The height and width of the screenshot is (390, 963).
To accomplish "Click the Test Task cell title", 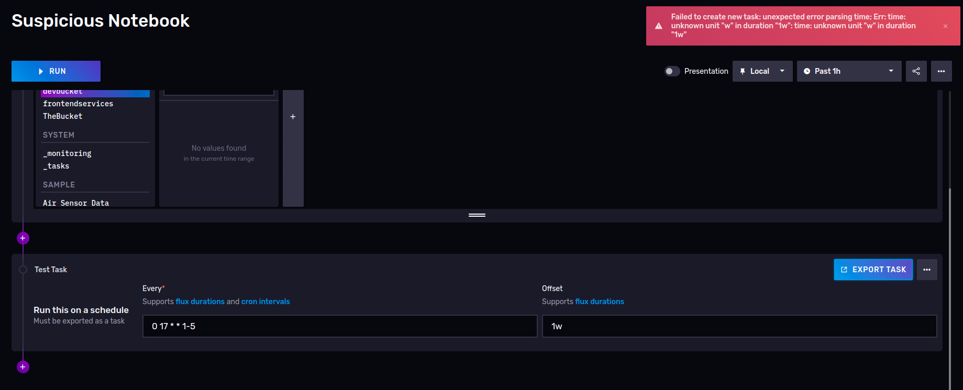I will [51, 270].
